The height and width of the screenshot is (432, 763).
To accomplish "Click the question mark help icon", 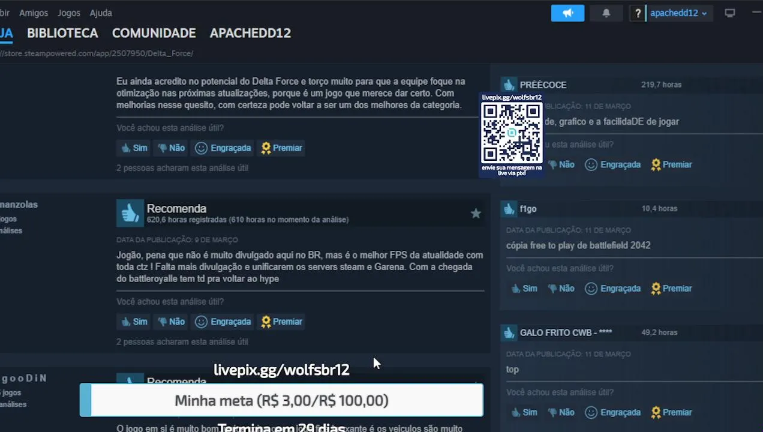I will pyautogui.click(x=638, y=13).
